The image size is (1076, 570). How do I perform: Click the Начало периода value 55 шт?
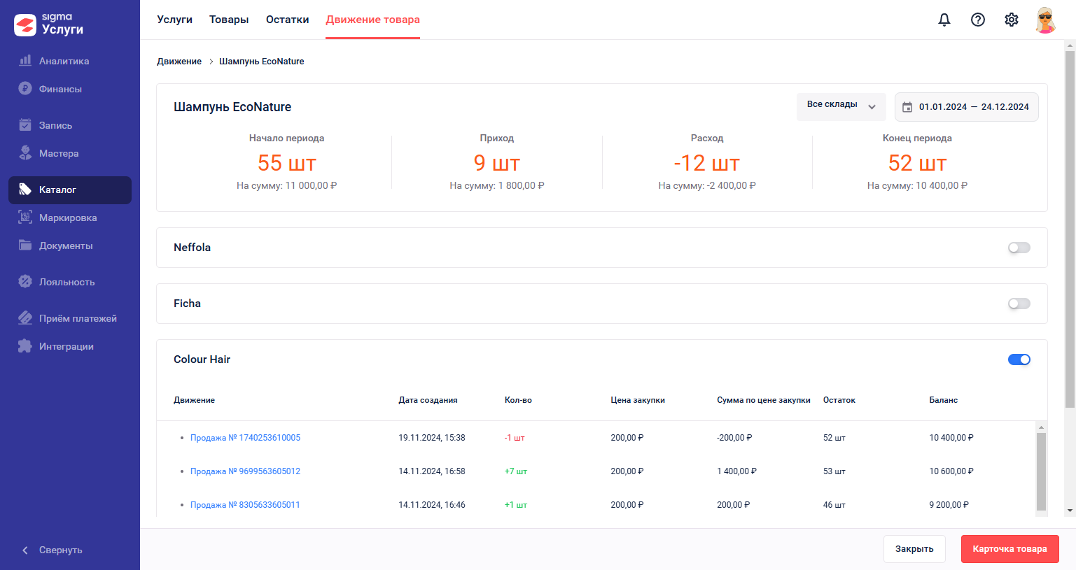(287, 163)
